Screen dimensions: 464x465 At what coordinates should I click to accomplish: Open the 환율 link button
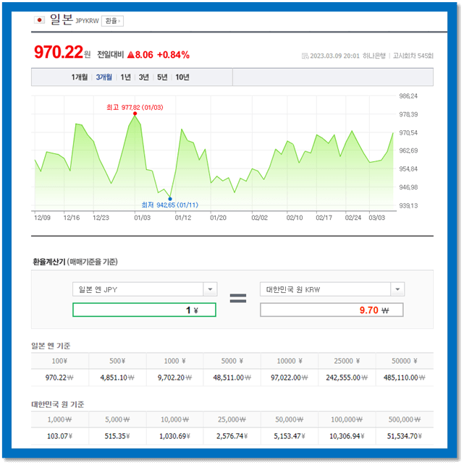(112, 21)
